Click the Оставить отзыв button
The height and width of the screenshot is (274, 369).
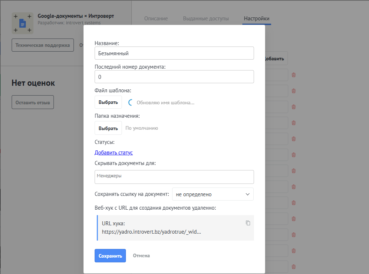tap(33, 102)
